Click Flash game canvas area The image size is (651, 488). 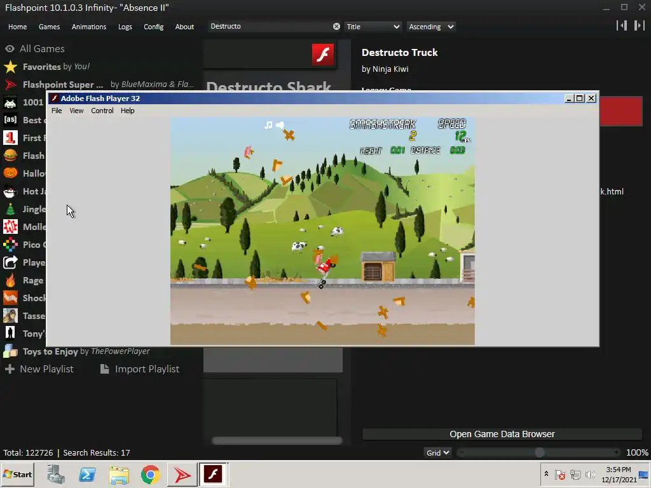click(322, 231)
